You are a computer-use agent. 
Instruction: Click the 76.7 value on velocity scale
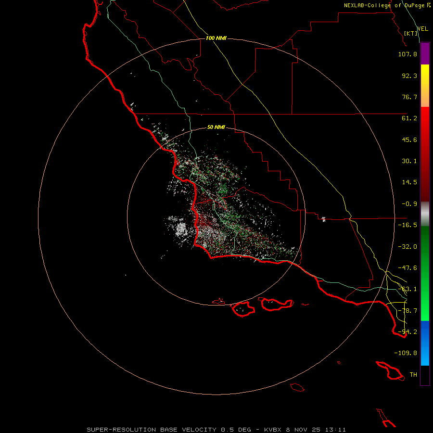click(409, 97)
